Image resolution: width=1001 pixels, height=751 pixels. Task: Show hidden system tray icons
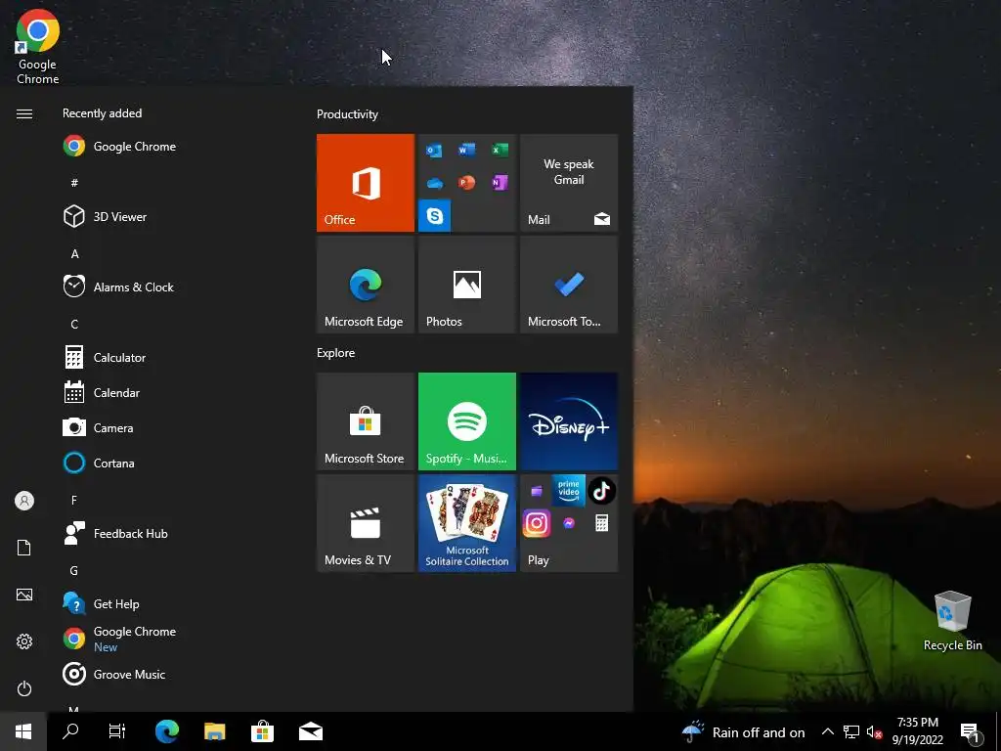[827, 731]
